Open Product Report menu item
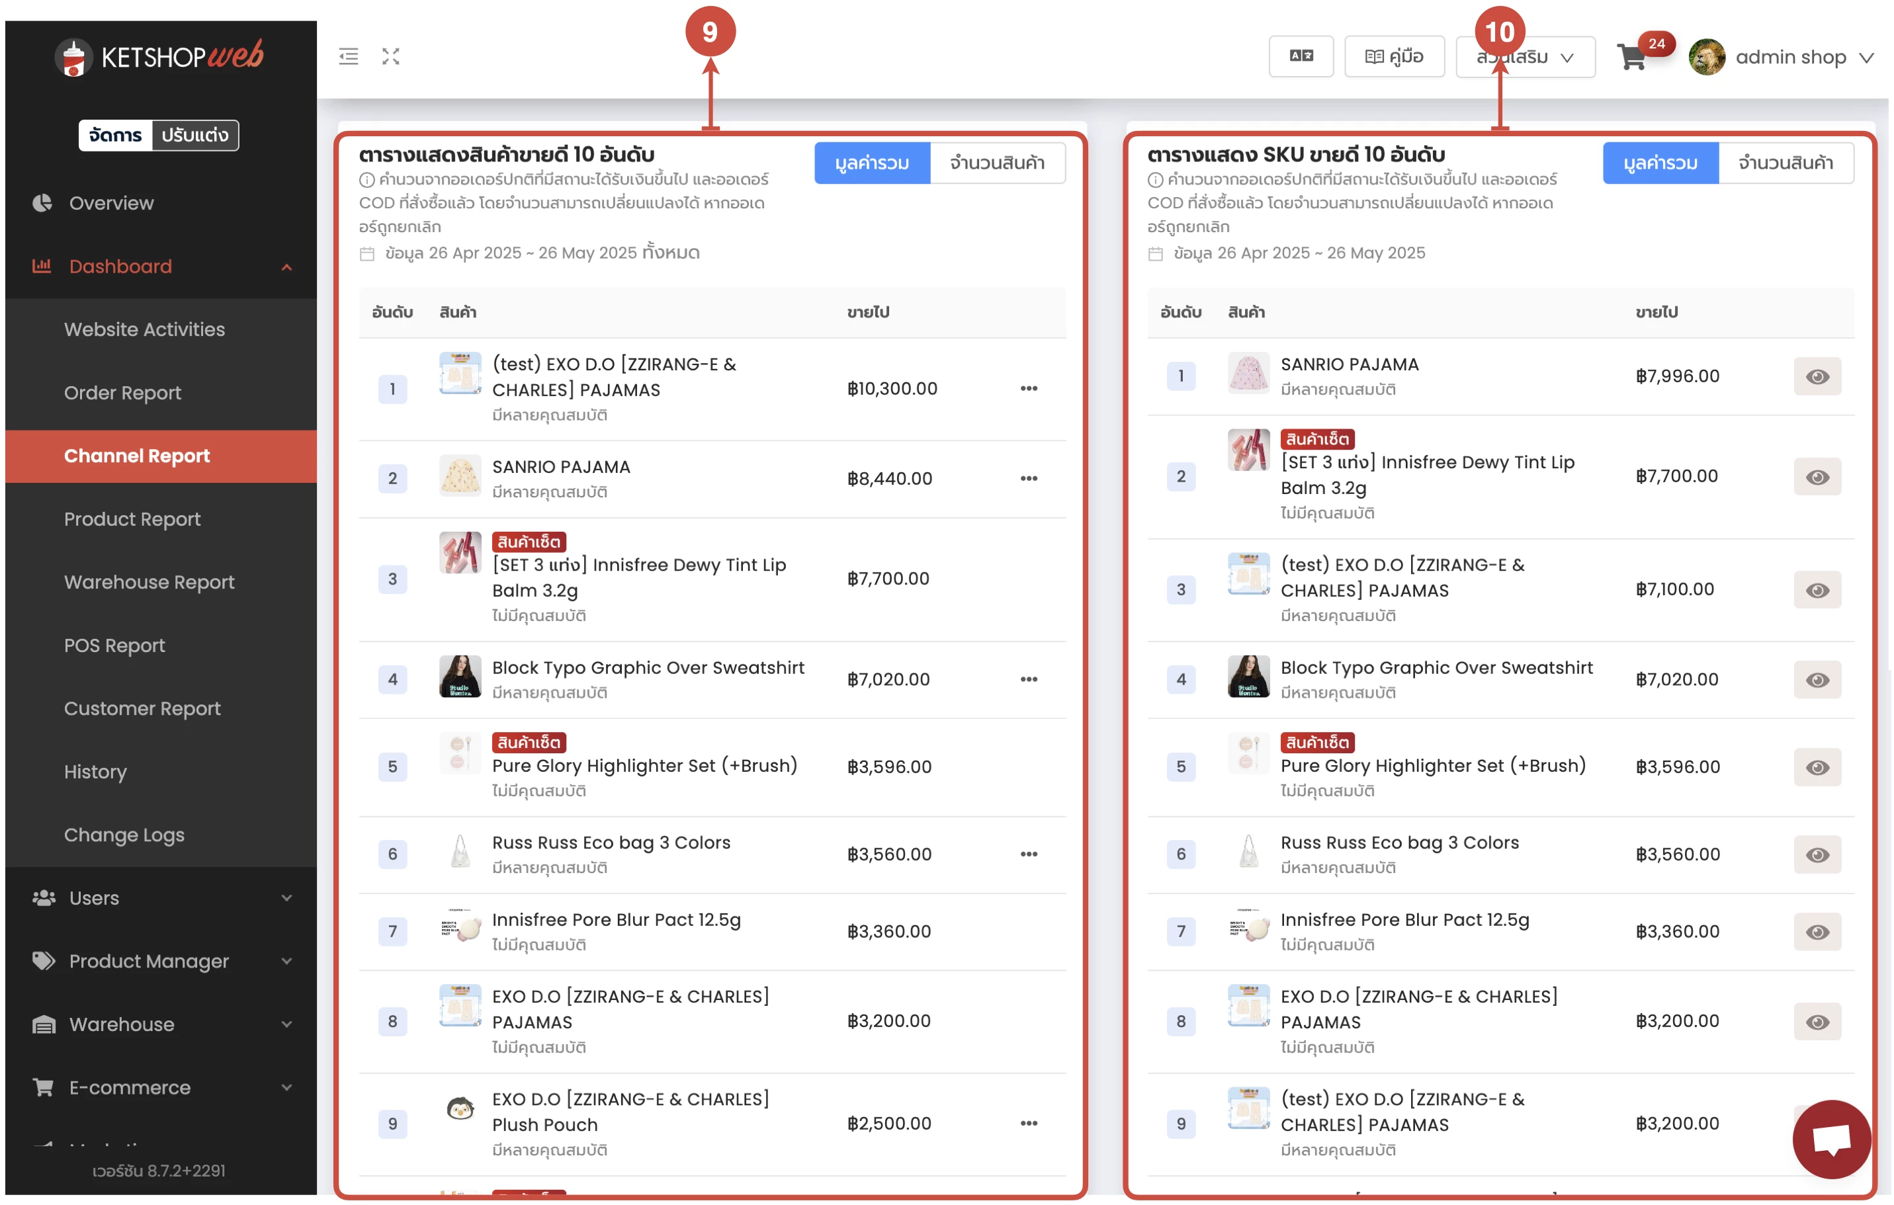Image resolution: width=1894 pixels, height=1205 pixels. tap(161, 519)
